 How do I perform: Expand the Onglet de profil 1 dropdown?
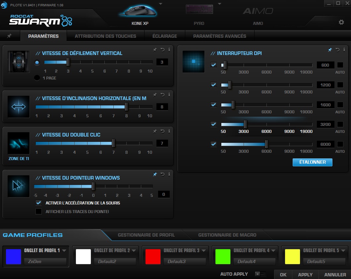[64, 251]
